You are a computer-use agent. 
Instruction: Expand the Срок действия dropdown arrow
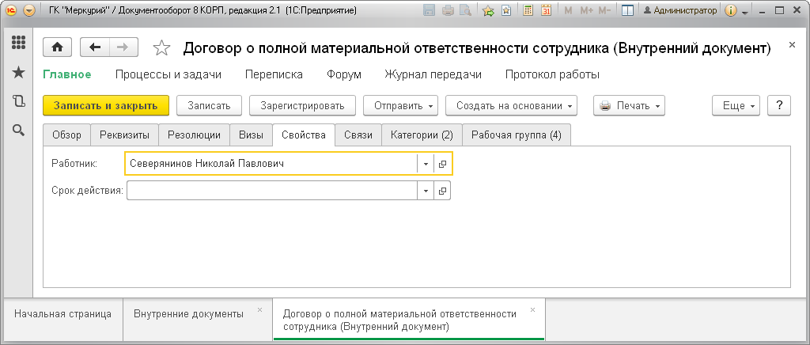coord(426,191)
